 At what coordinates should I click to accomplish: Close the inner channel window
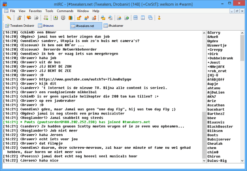pyautogui.click(x=242, y=11)
